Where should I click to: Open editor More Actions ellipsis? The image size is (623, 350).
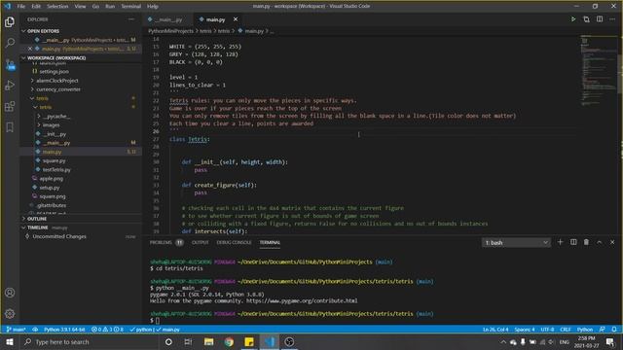[x=612, y=19]
